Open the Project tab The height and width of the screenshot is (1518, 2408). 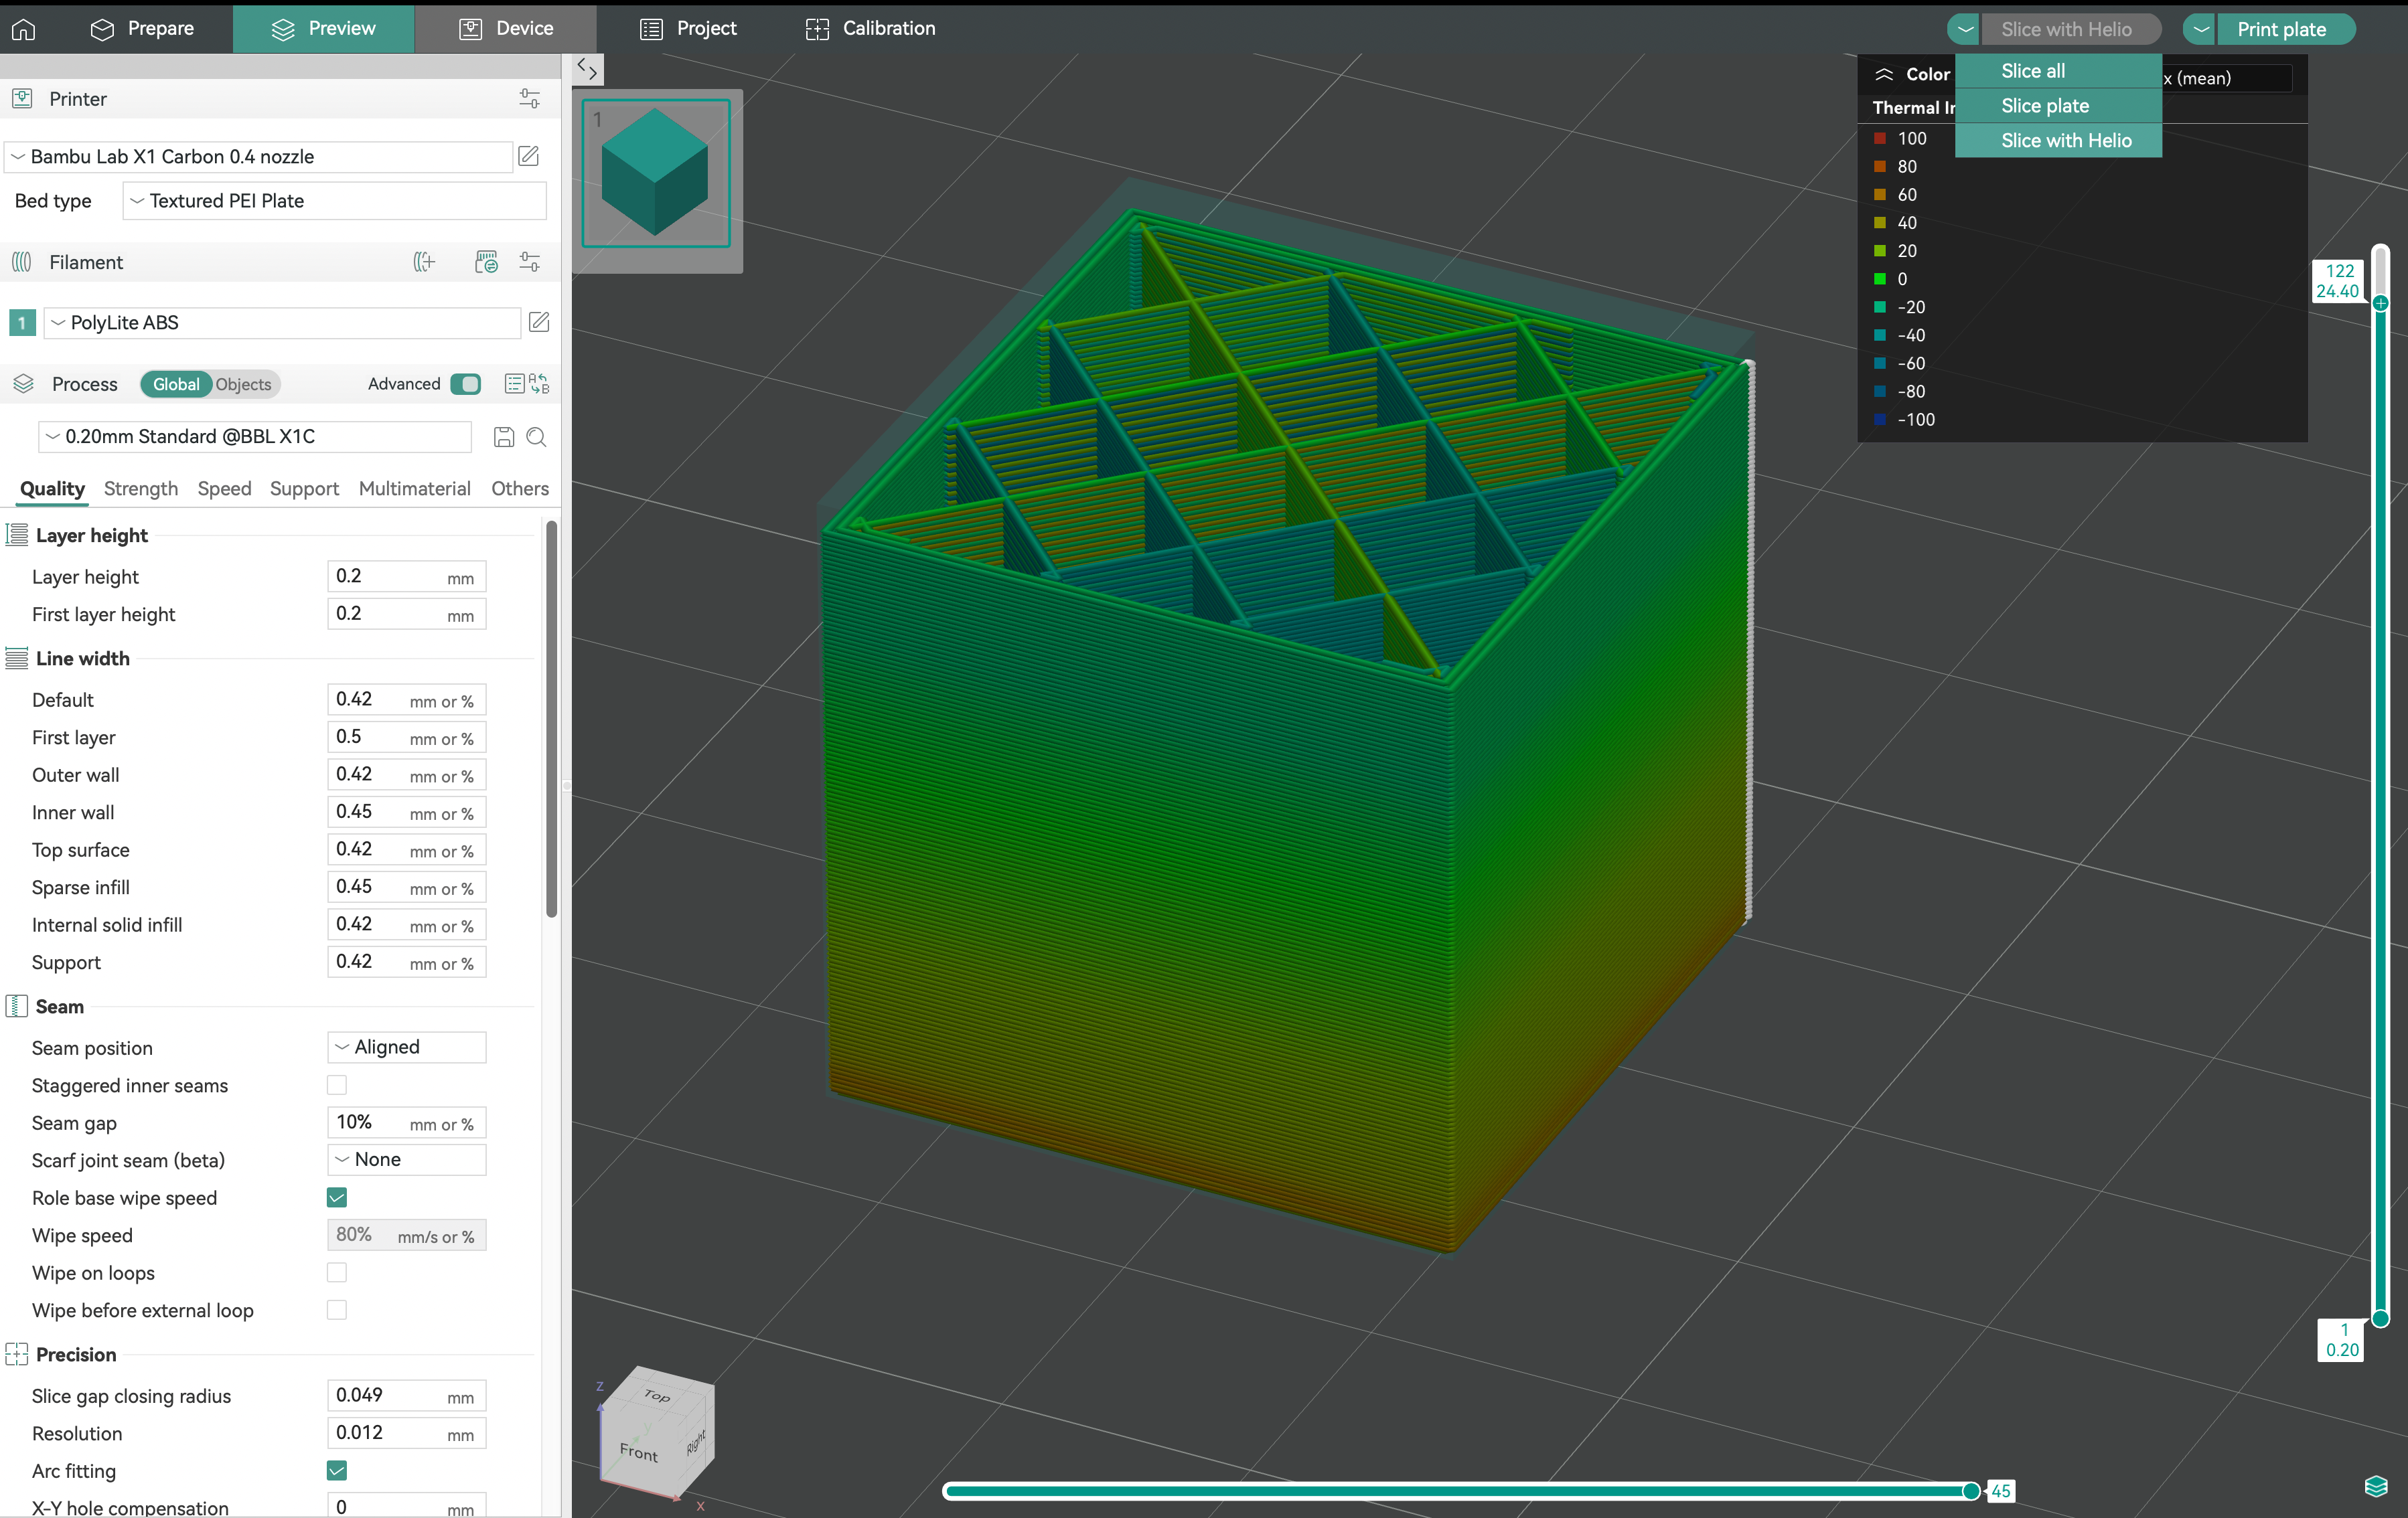688,28
